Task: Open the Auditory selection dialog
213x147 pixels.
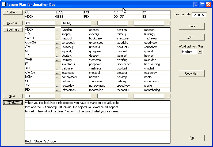Action: coord(13,12)
